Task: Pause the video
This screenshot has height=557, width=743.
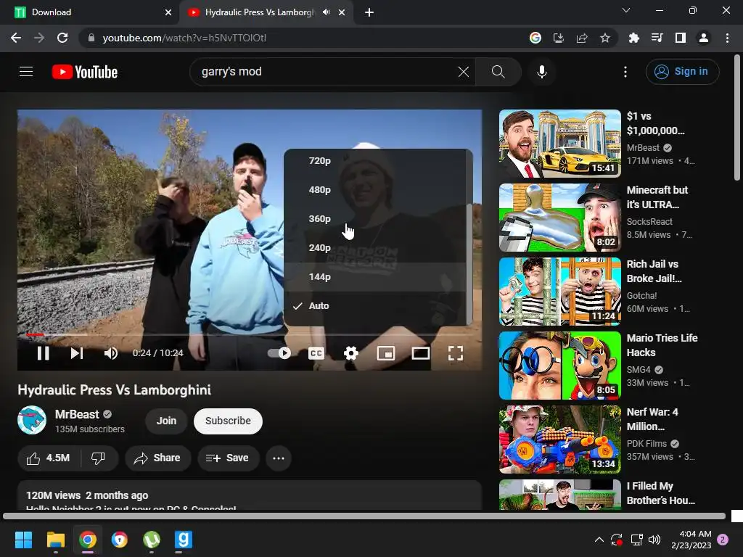Action: coord(43,353)
